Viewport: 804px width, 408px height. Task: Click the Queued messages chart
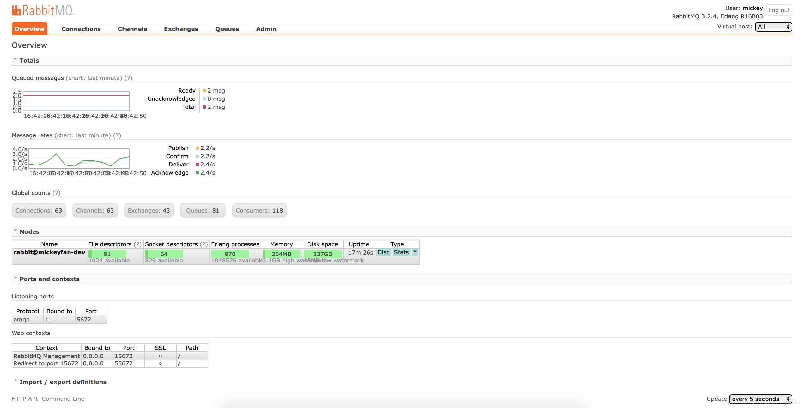(76, 101)
